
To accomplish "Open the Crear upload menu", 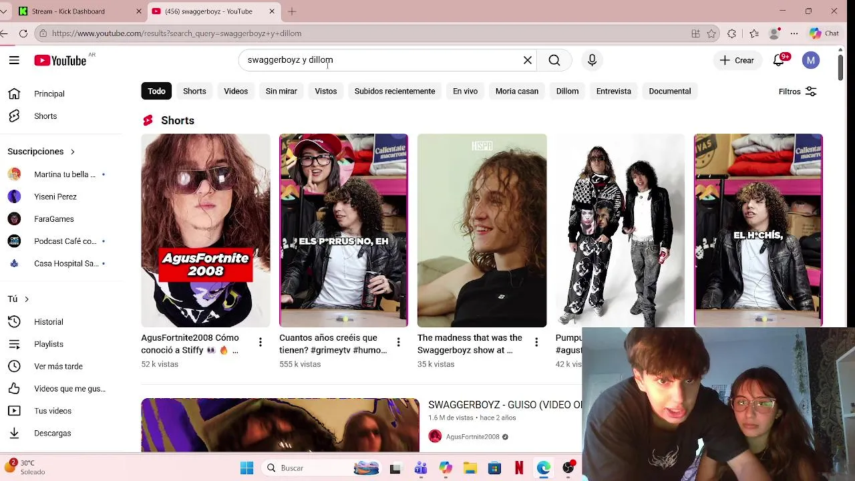I will point(737,60).
